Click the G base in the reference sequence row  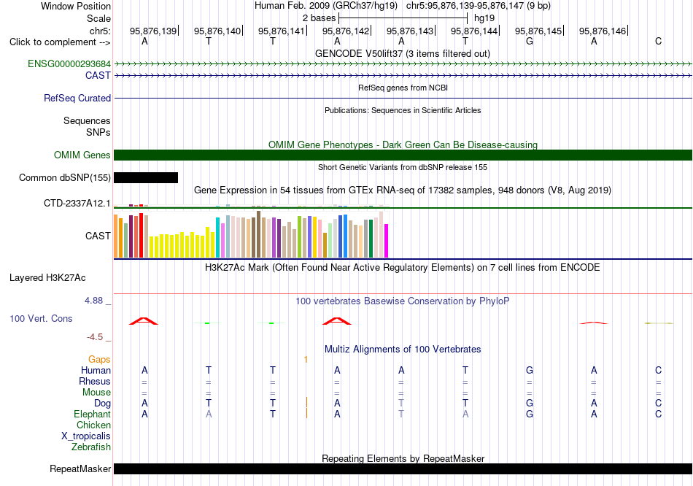530,41
